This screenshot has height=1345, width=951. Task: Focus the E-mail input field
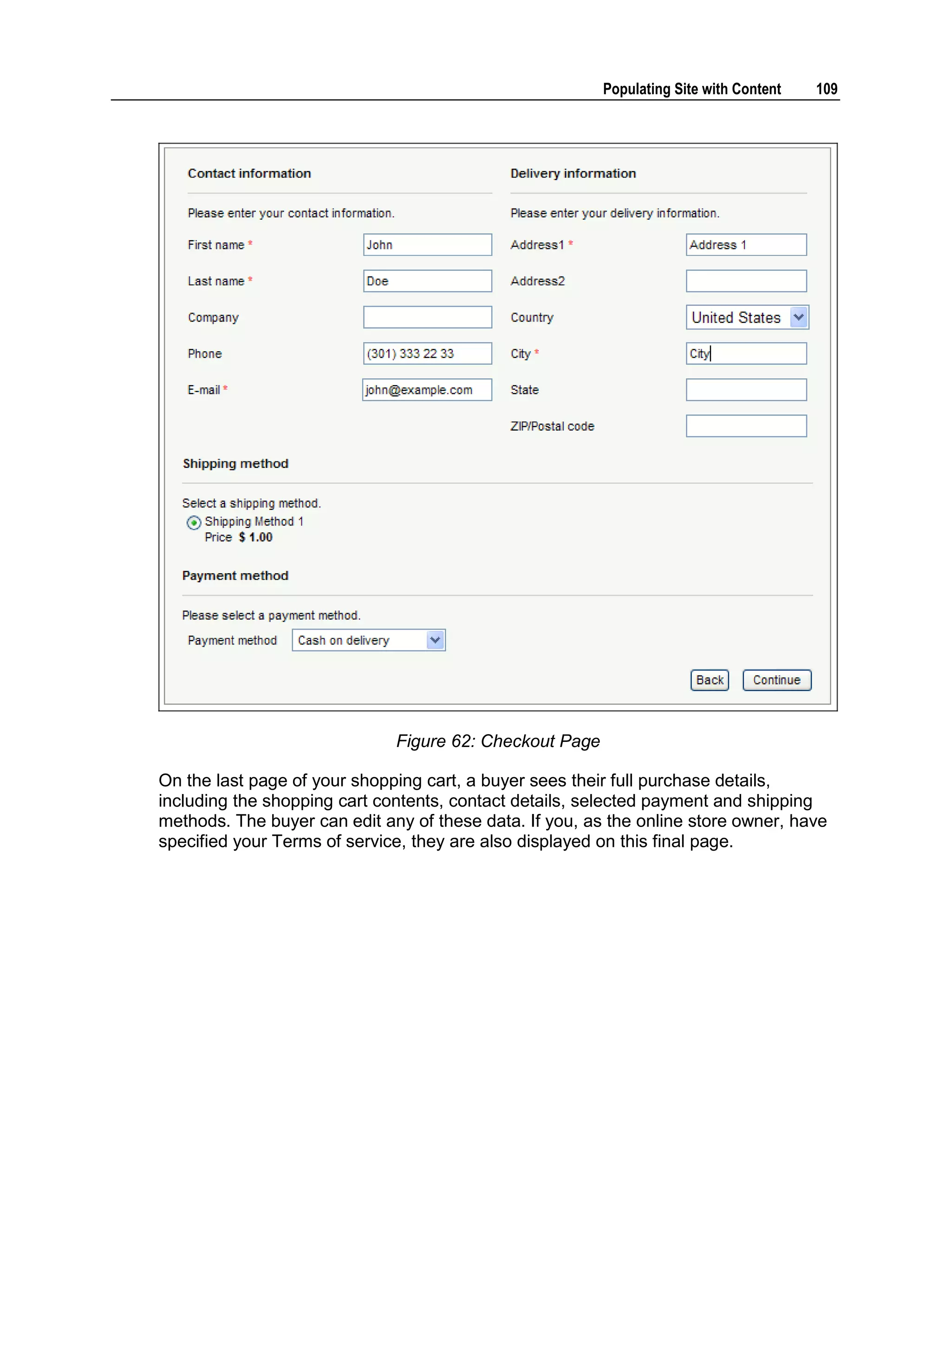click(x=427, y=390)
